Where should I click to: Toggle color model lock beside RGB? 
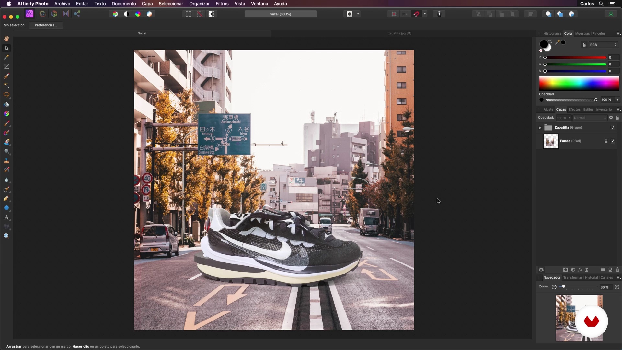tap(584, 45)
